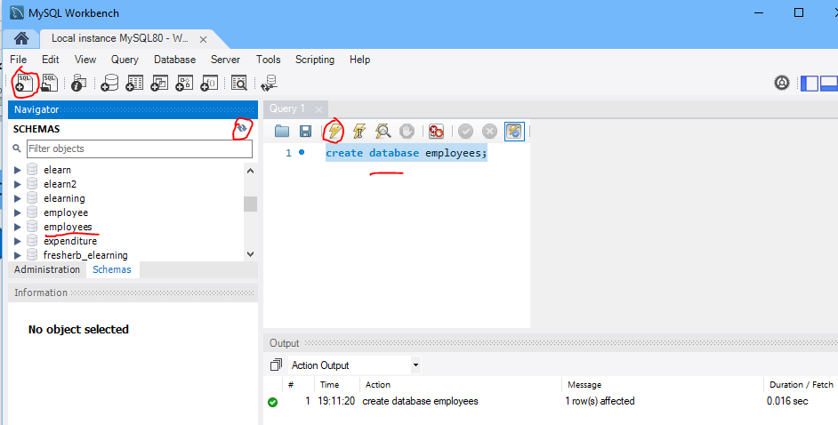
Task: Switch to the Schemas tab
Action: 112,269
